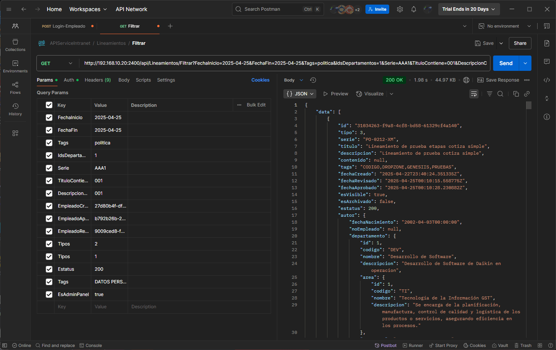Open request info icon in right sidebar
Screen dimensions: 556x350
[x=547, y=117]
